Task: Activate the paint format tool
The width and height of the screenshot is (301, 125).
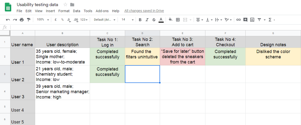Action: click(28, 19)
